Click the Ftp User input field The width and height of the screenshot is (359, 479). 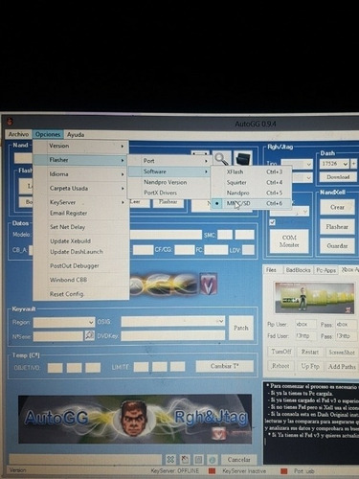pyautogui.click(x=305, y=324)
